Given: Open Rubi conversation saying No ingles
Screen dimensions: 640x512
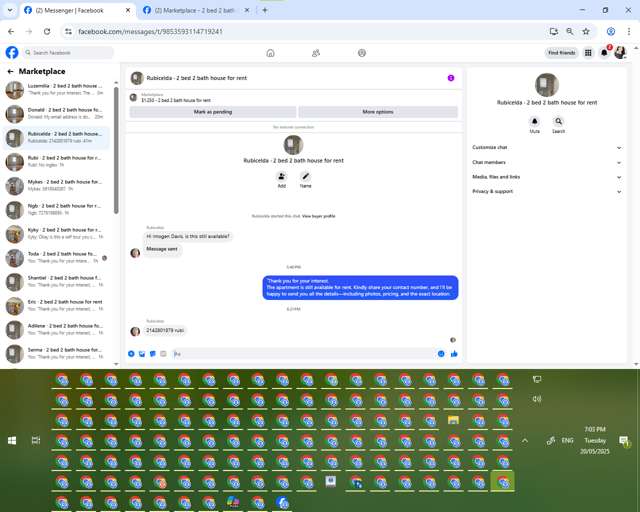Looking at the screenshot, I should pyautogui.click(x=56, y=162).
